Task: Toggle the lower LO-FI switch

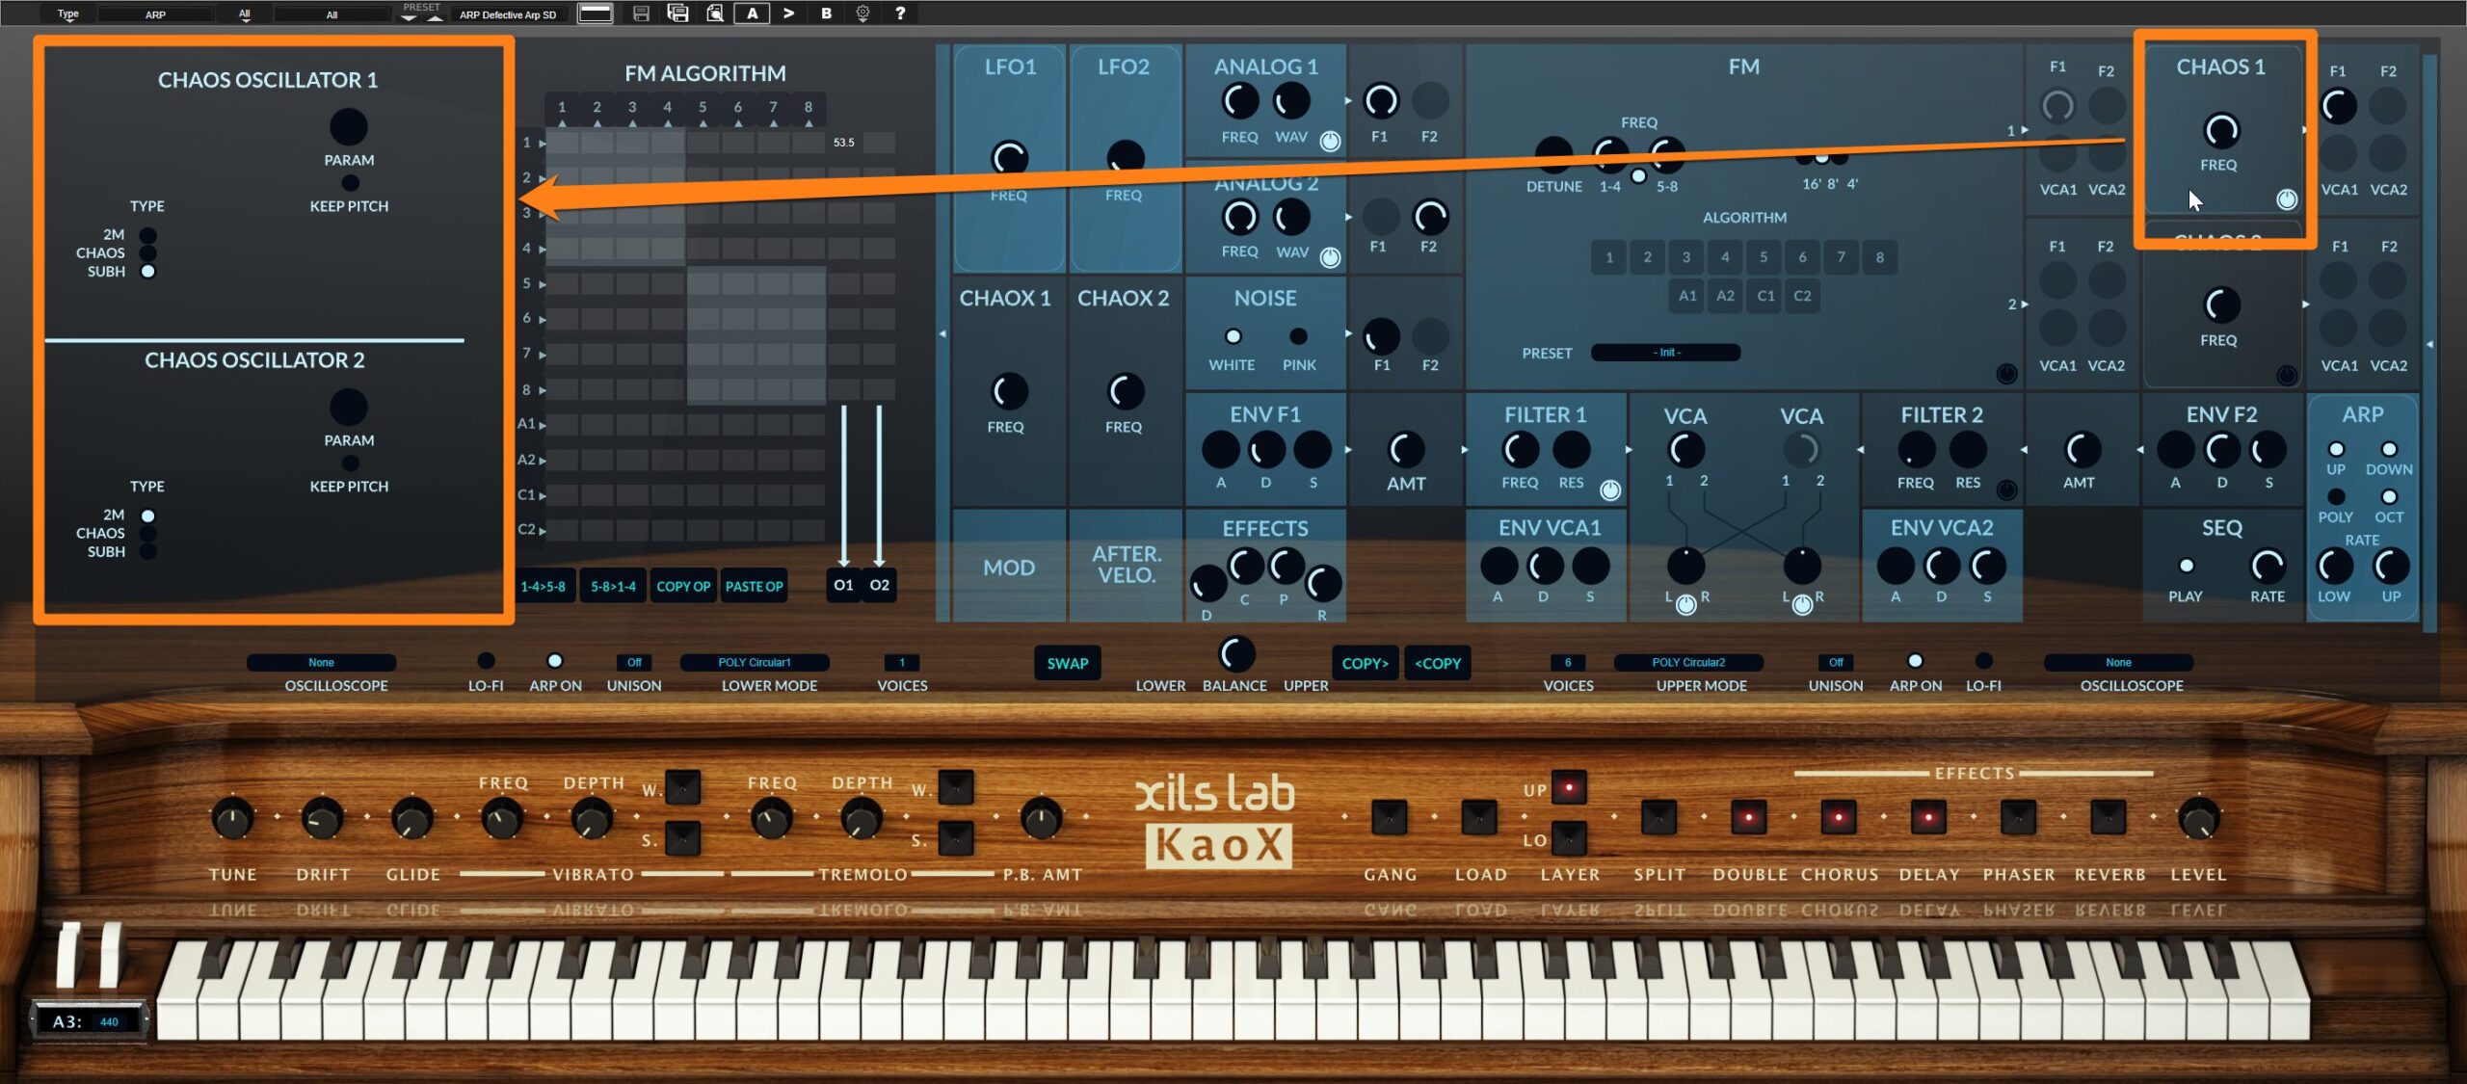Action: pos(486,661)
